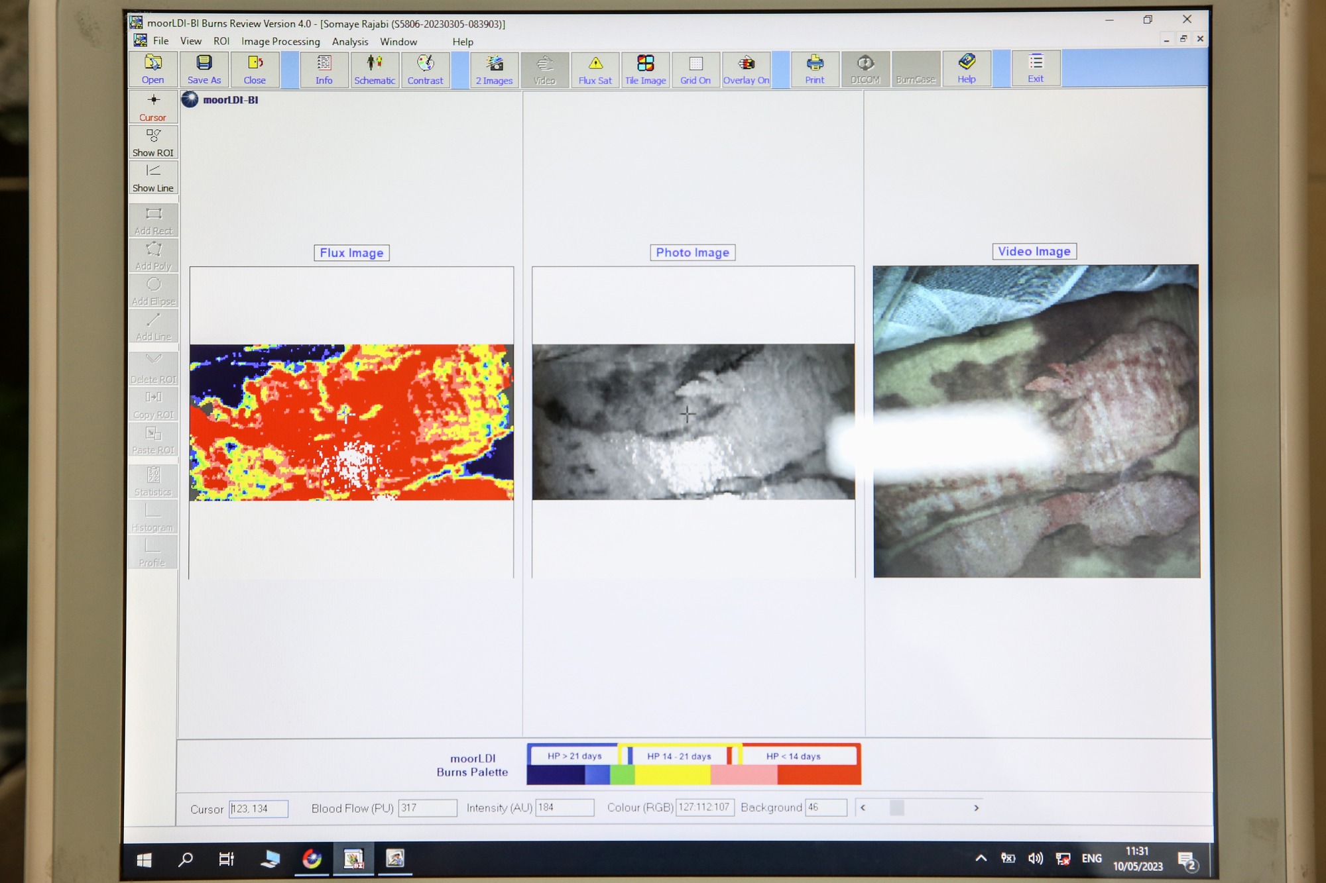Open the Window menu
The height and width of the screenshot is (883, 1326).
pos(398,42)
